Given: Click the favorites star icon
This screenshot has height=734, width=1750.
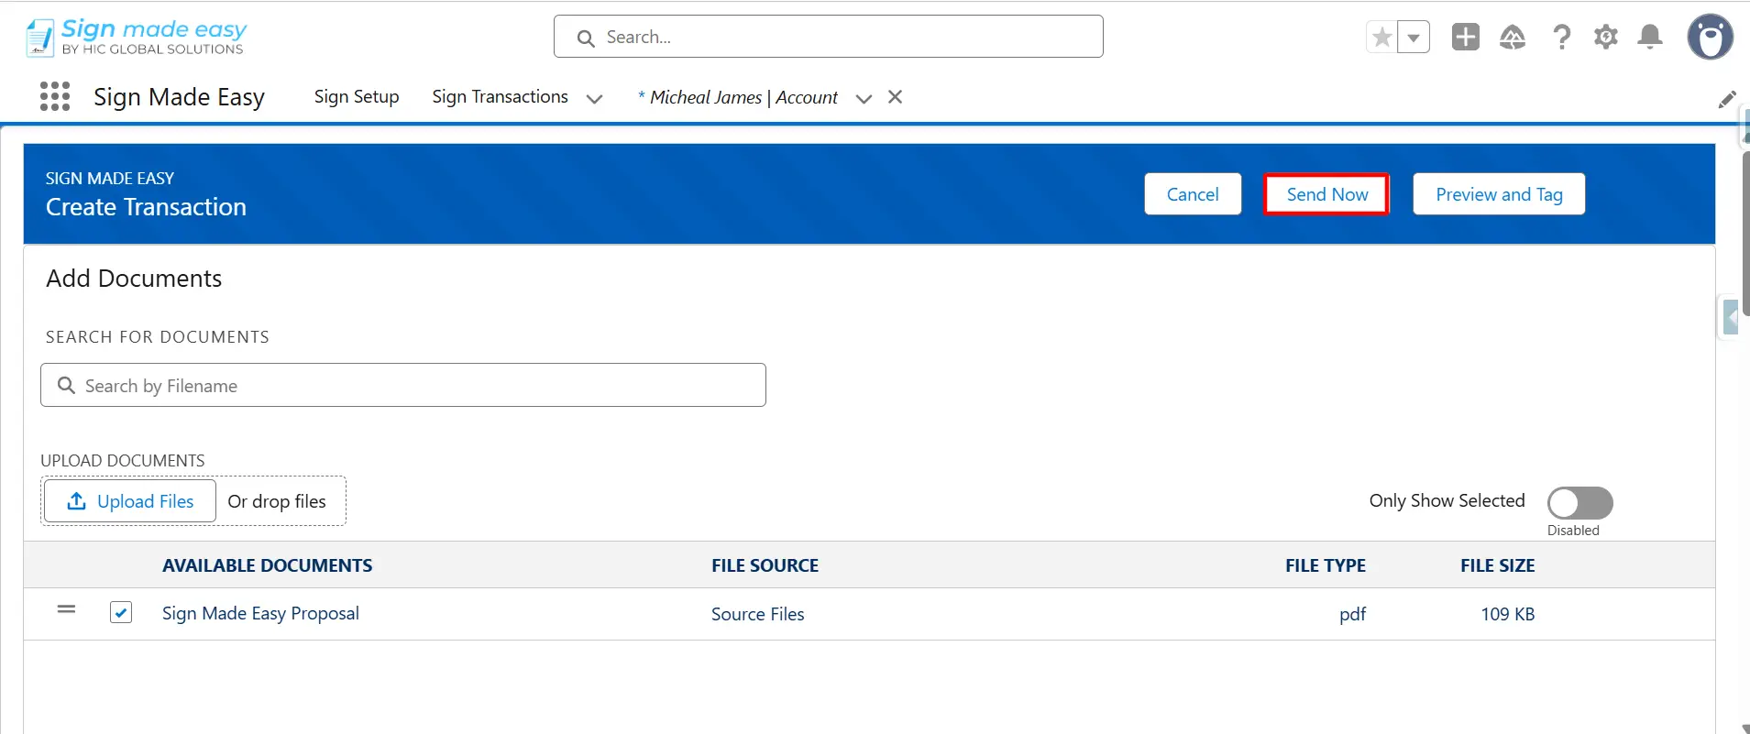Looking at the screenshot, I should pyautogui.click(x=1381, y=38).
